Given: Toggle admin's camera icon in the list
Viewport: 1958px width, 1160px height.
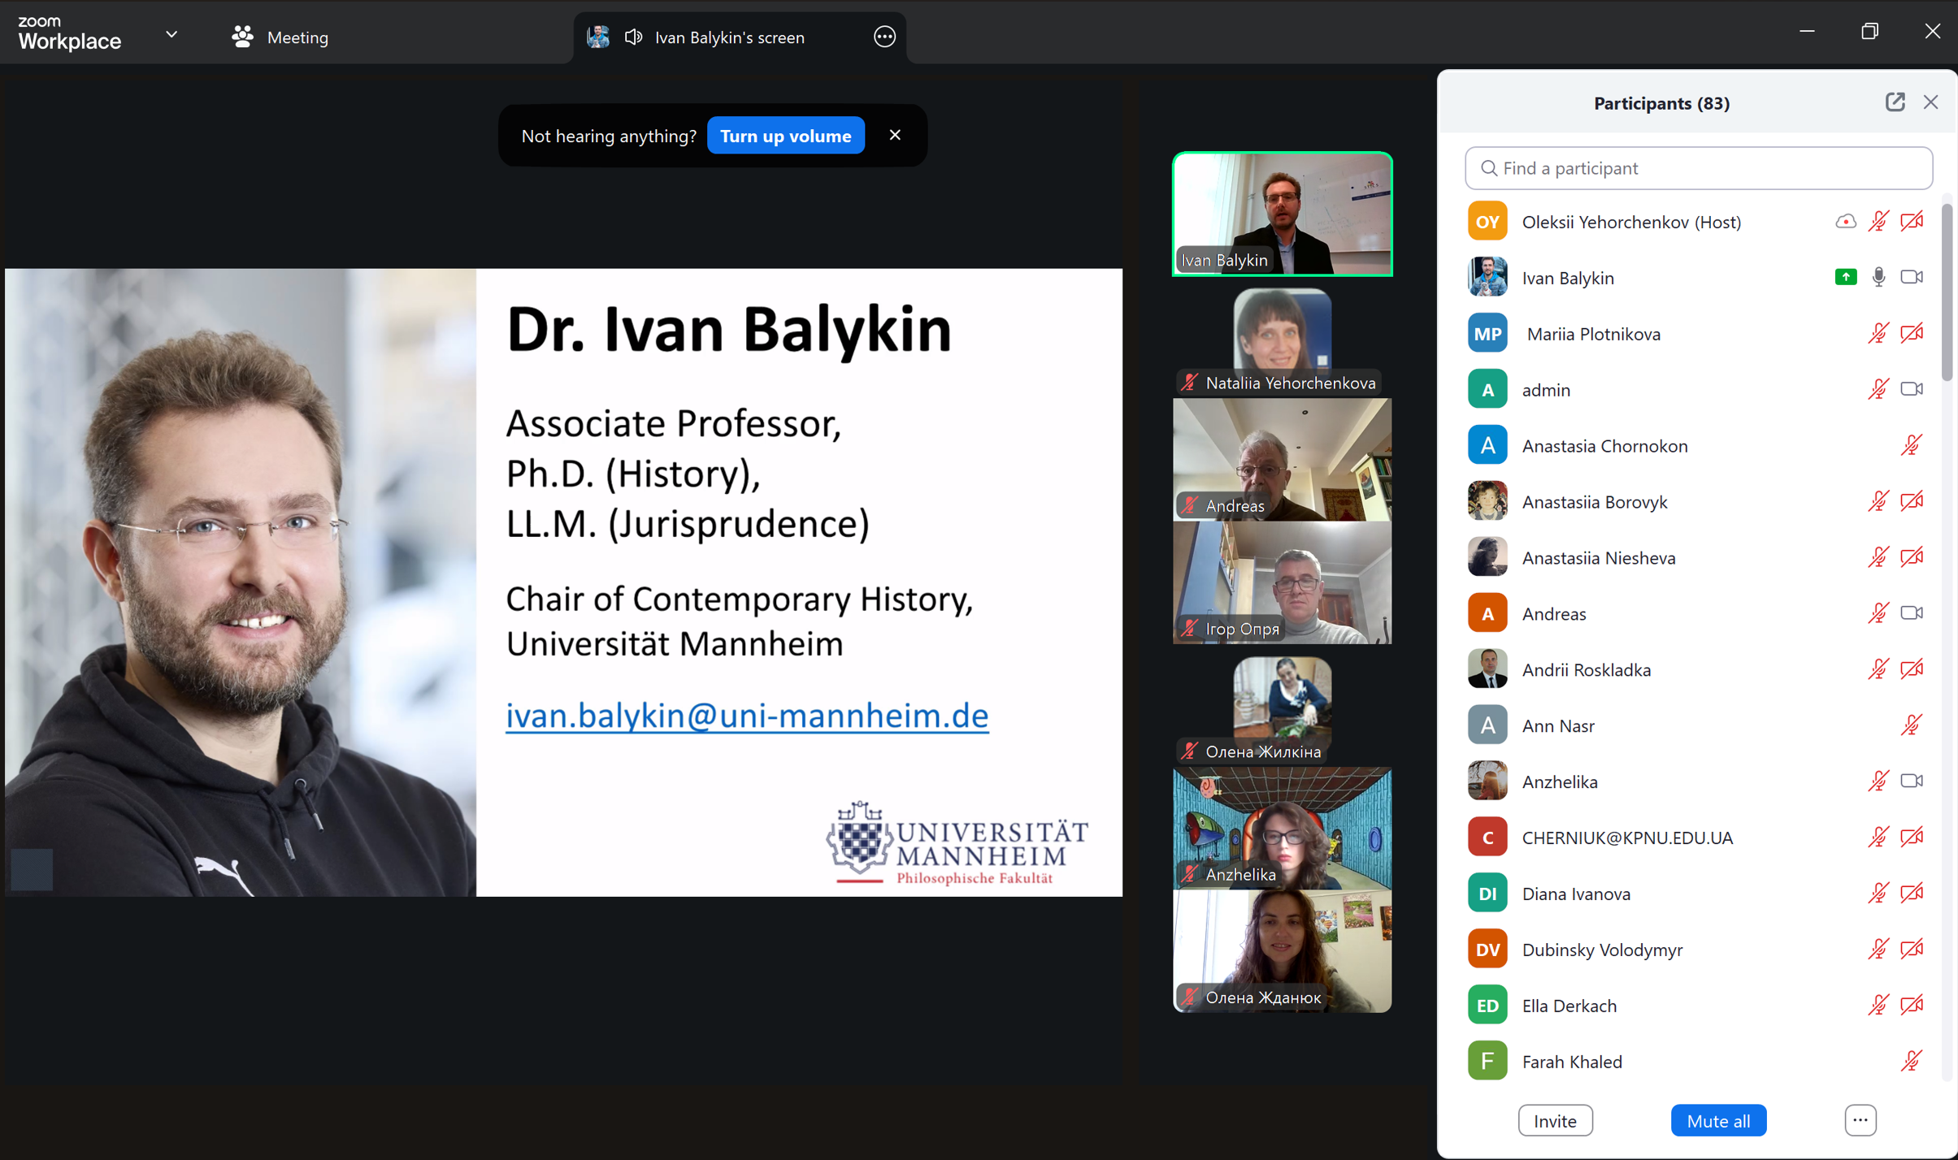Looking at the screenshot, I should 1911,389.
